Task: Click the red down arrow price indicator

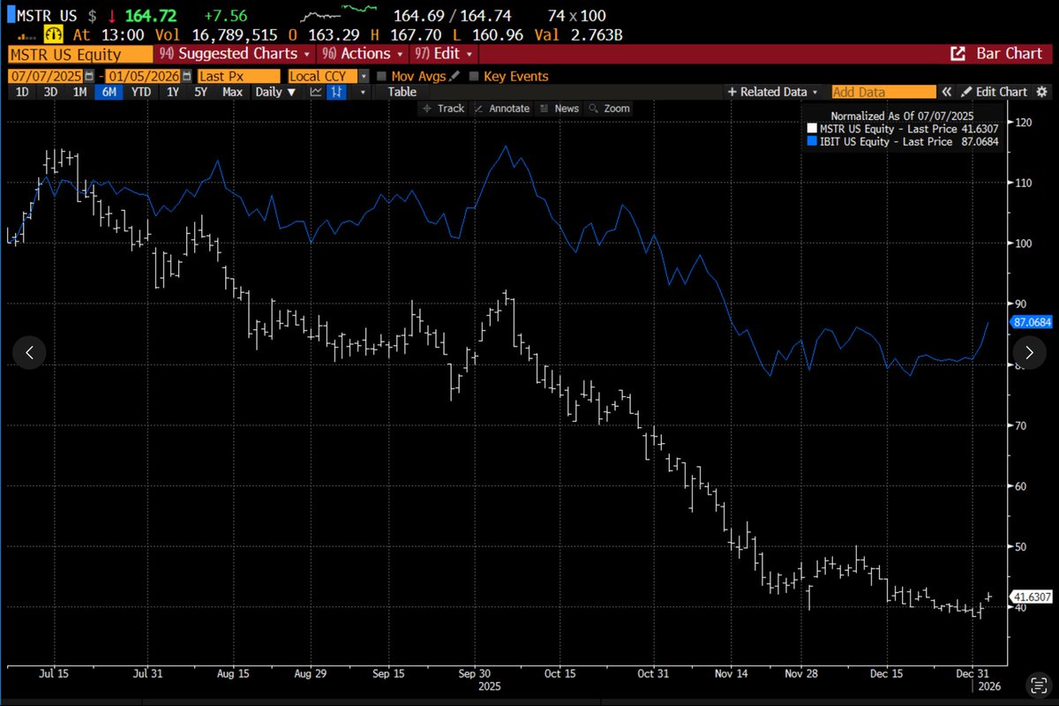Action: [x=112, y=16]
